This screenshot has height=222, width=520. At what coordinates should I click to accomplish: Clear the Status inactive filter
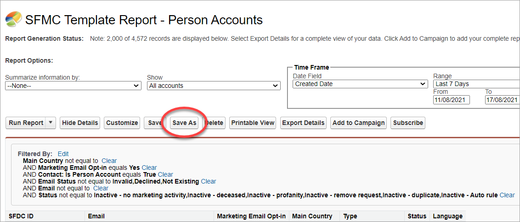507,195
